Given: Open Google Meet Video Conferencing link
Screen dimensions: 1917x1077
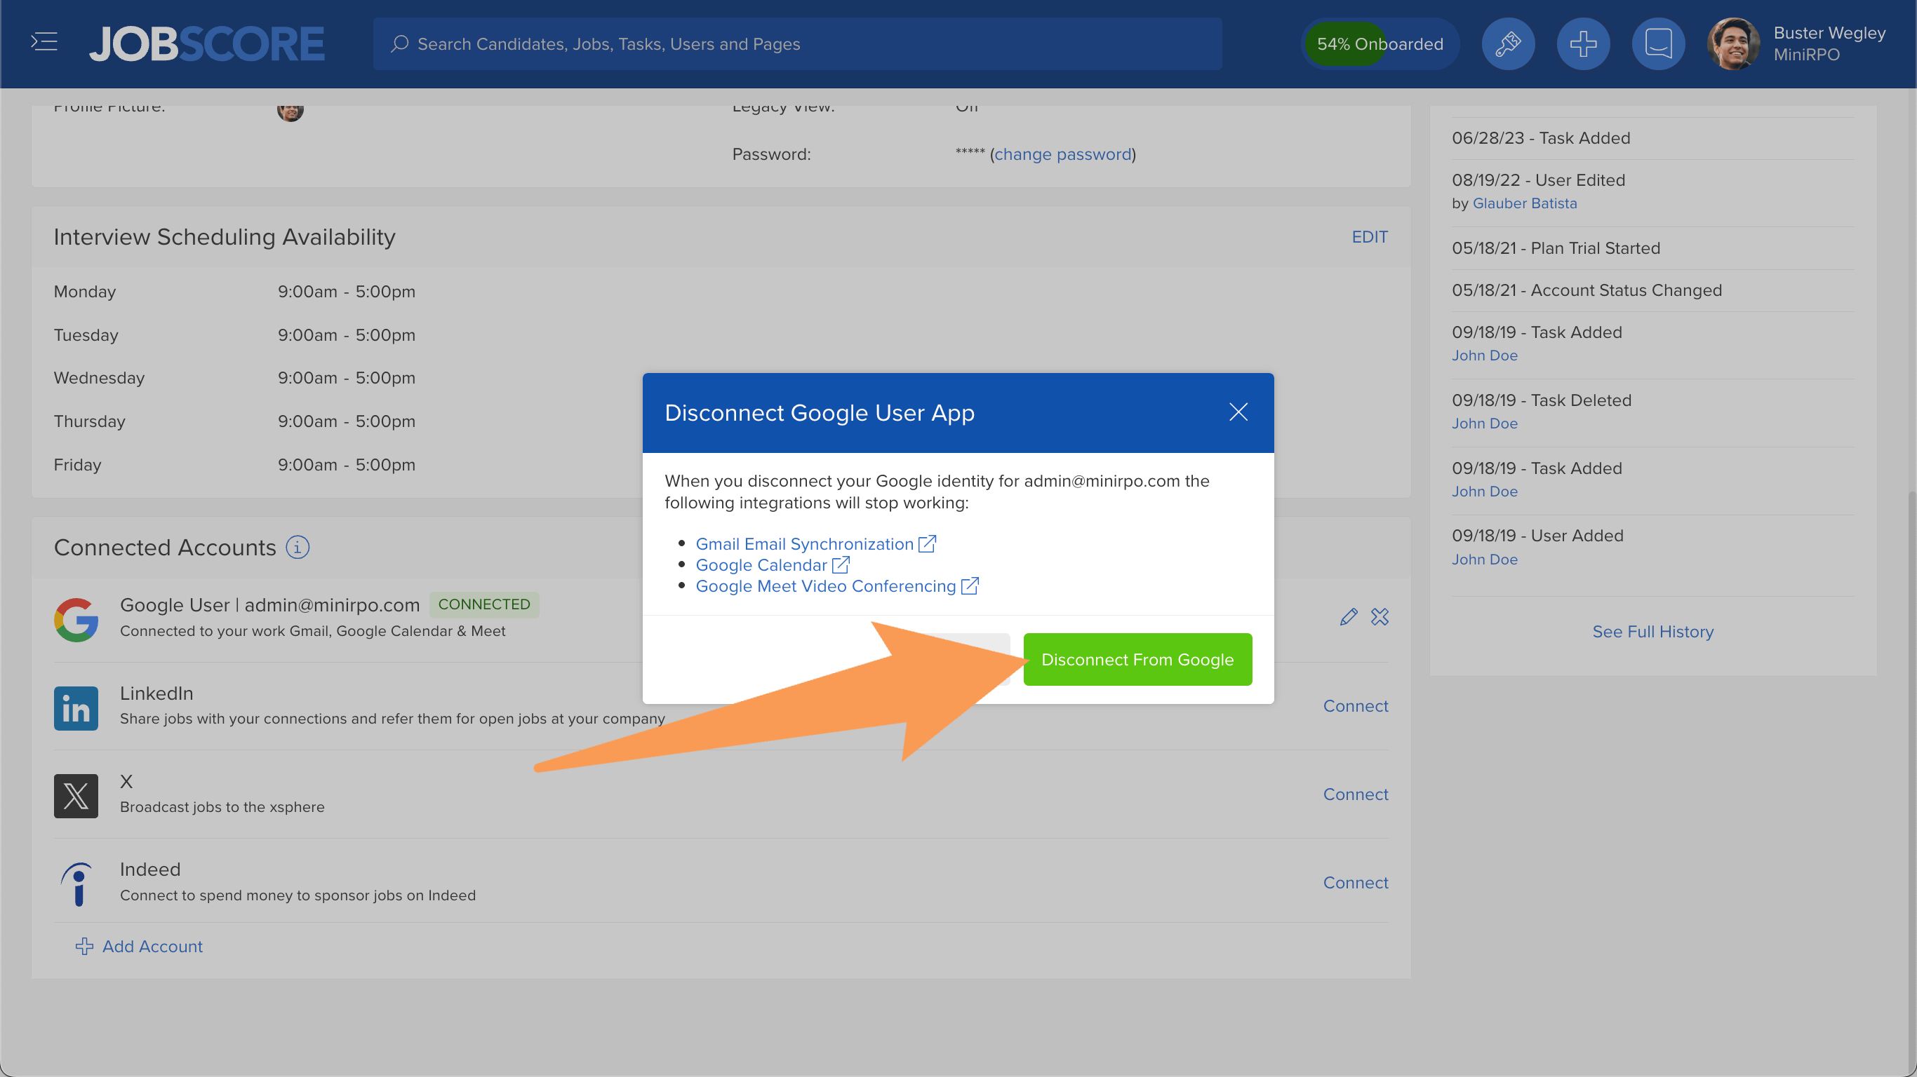Looking at the screenshot, I should (825, 586).
